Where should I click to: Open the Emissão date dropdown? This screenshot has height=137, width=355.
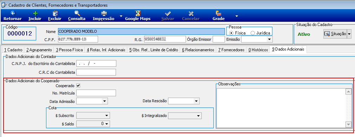269,39
